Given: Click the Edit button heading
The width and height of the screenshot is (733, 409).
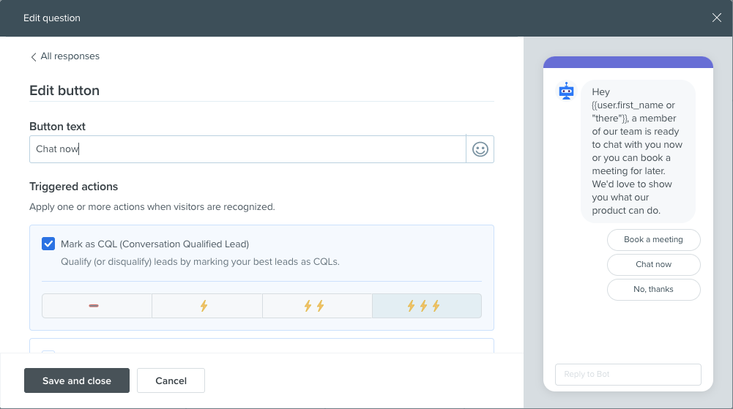Looking at the screenshot, I should pos(64,90).
